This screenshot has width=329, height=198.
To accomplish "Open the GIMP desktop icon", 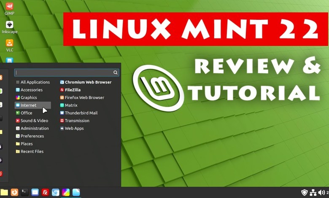I will coord(9,8).
